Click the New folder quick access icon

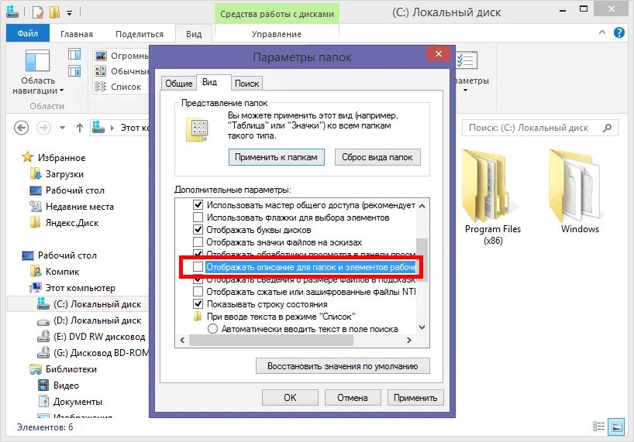[54, 12]
